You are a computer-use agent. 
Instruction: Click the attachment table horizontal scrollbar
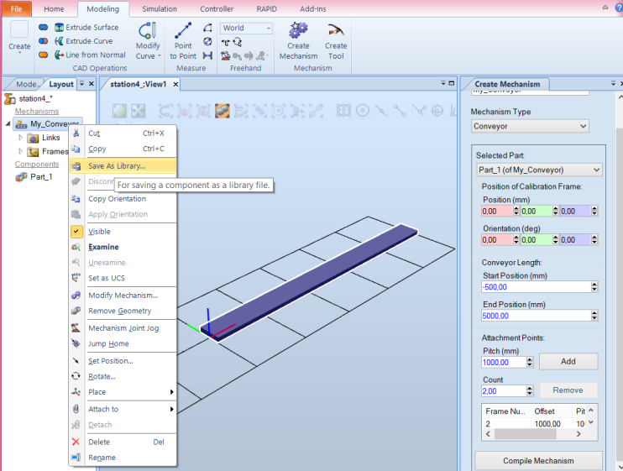pos(526,434)
